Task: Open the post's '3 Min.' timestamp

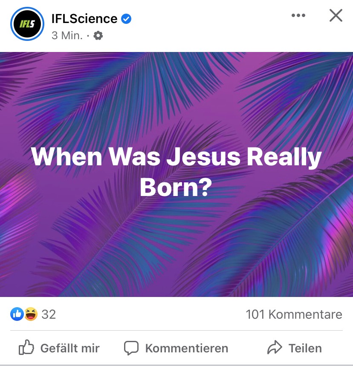Action: tap(67, 35)
